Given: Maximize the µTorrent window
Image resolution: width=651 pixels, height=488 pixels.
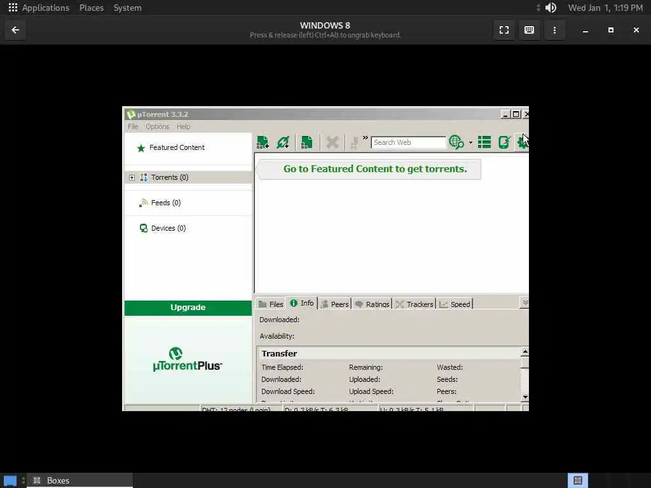Looking at the screenshot, I should point(516,114).
